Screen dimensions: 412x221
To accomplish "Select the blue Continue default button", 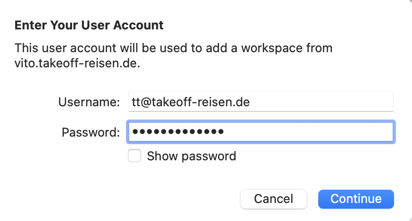I will (356, 199).
